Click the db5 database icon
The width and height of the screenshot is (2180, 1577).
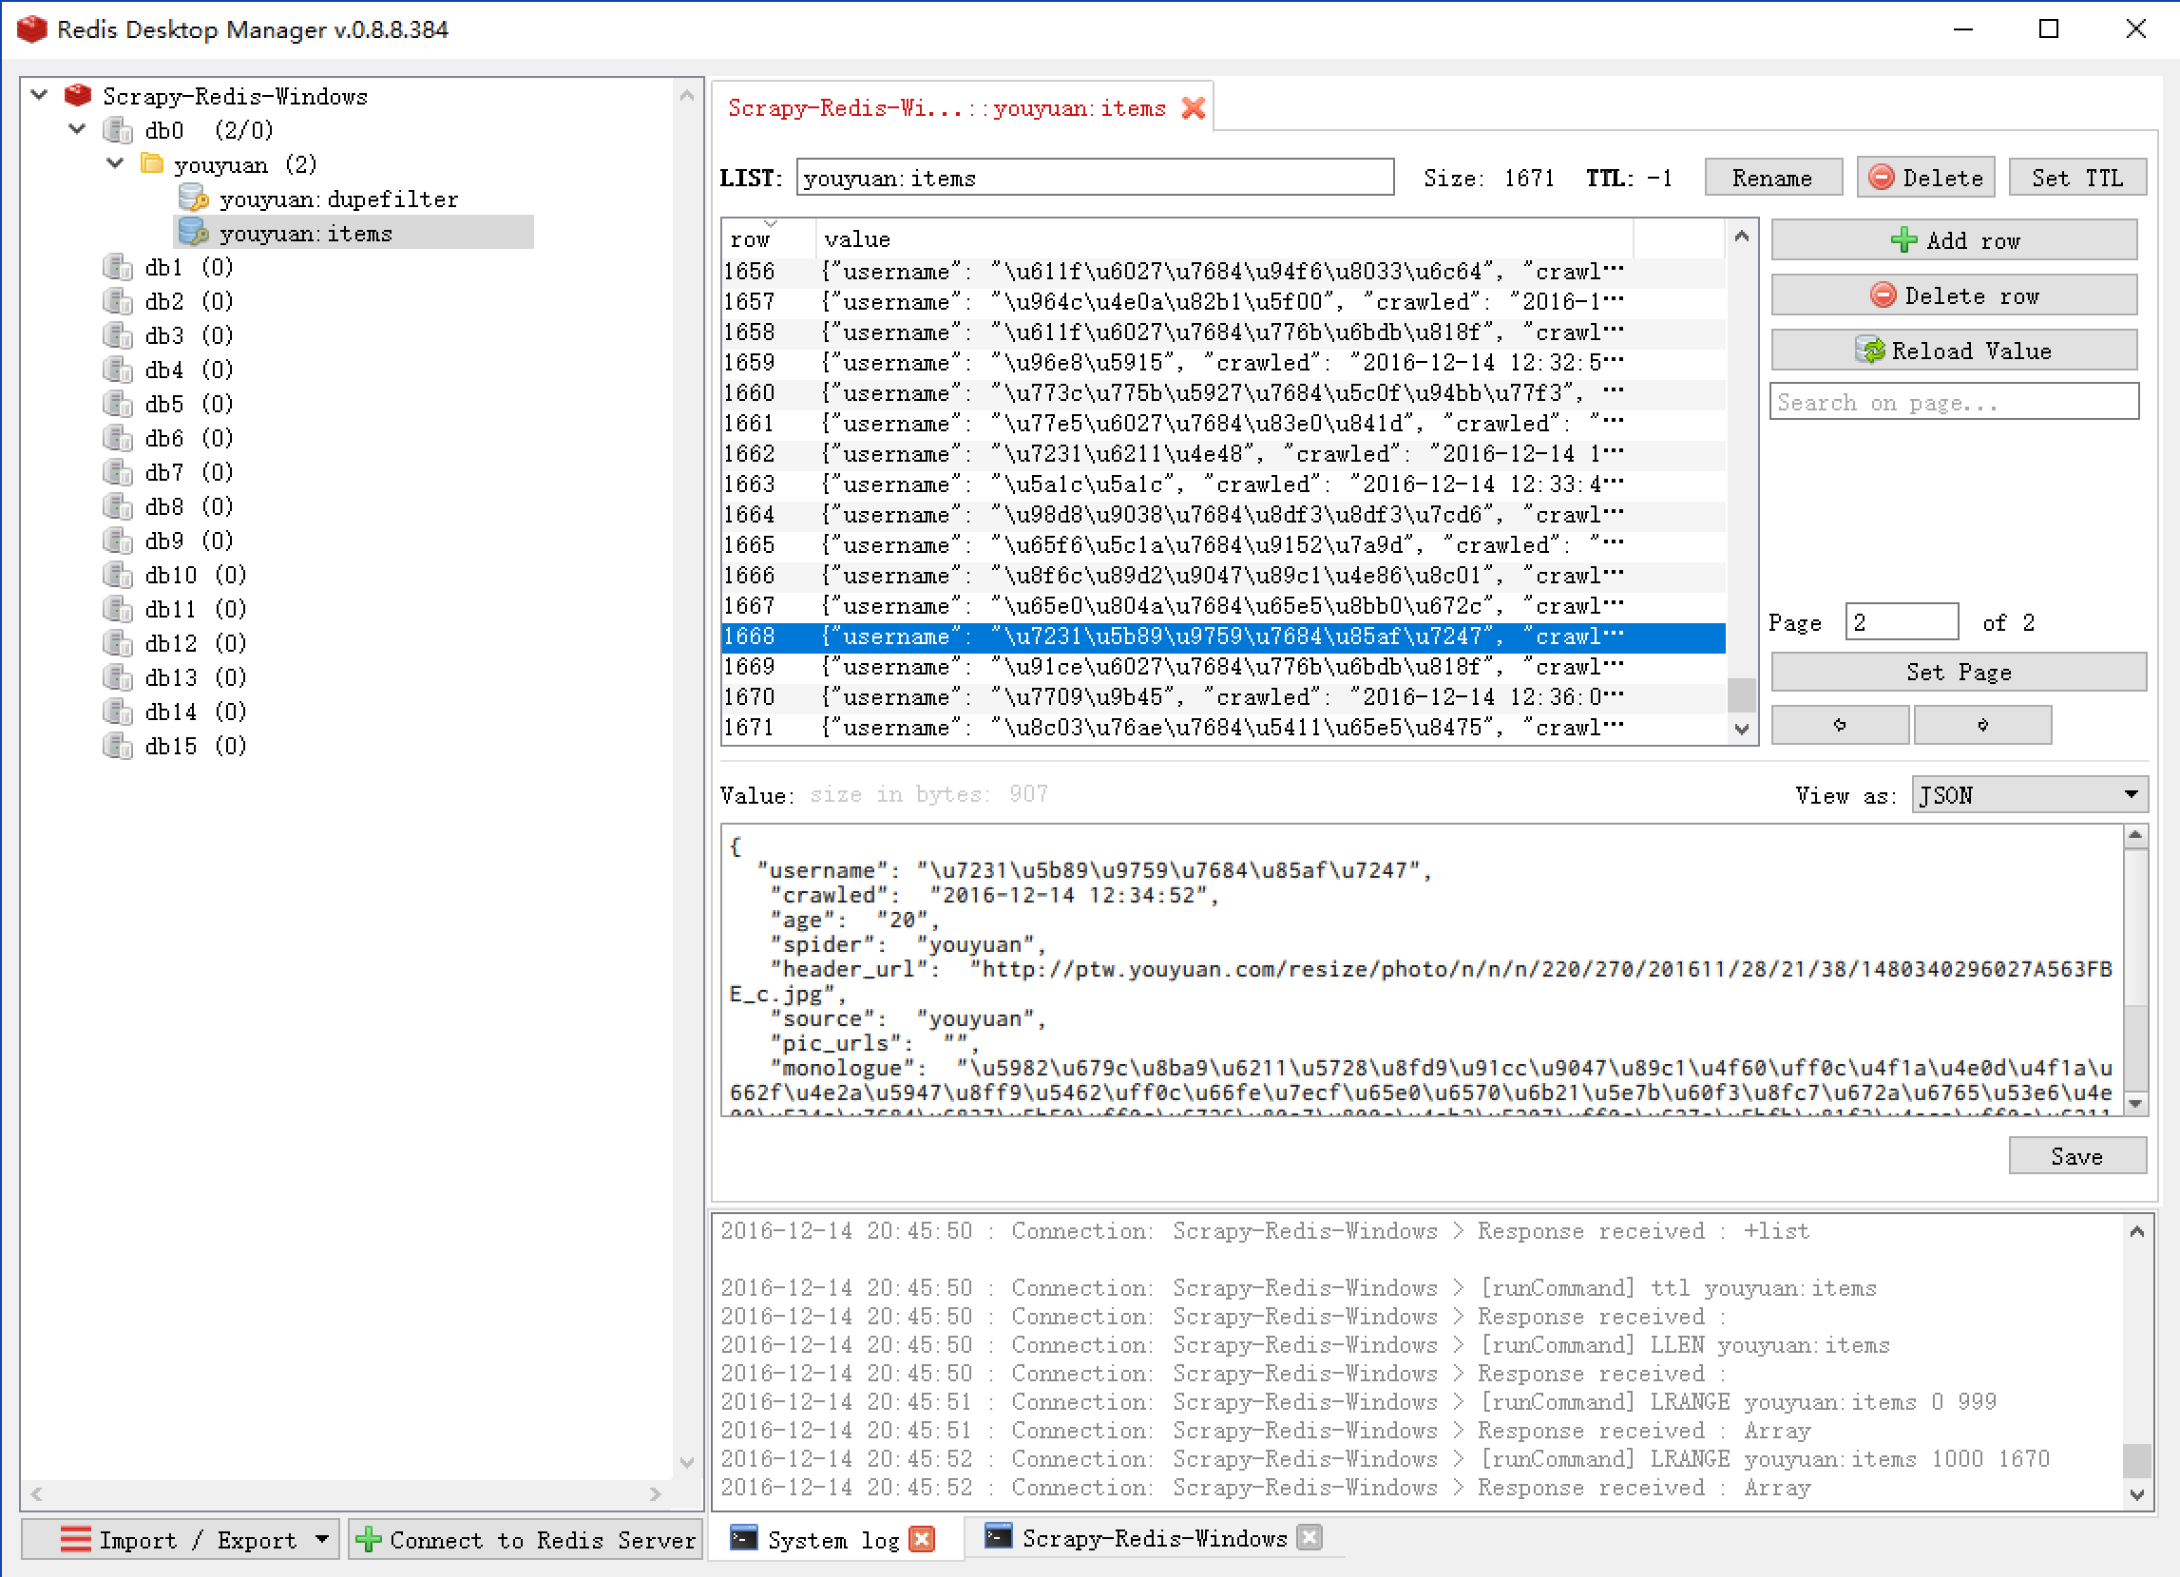(x=118, y=404)
